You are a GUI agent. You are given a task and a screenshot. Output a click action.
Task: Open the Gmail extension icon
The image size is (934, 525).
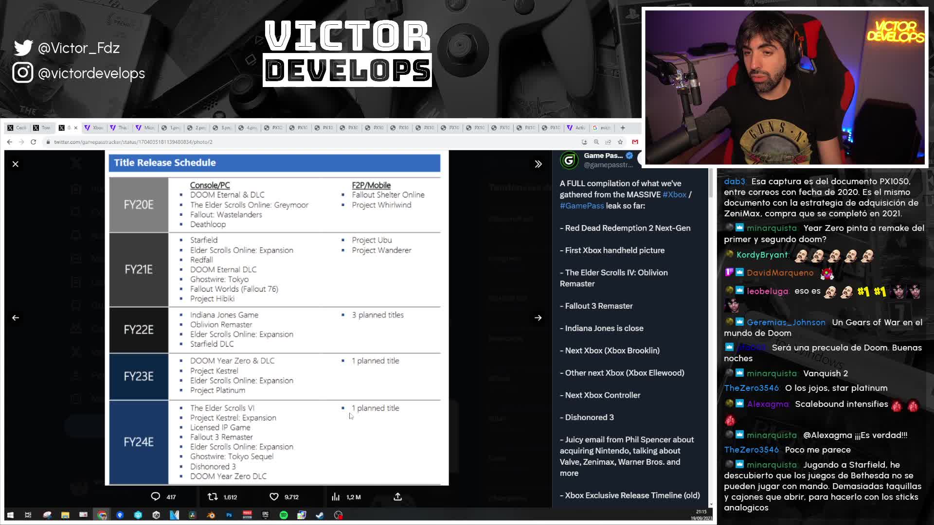pos(635,142)
